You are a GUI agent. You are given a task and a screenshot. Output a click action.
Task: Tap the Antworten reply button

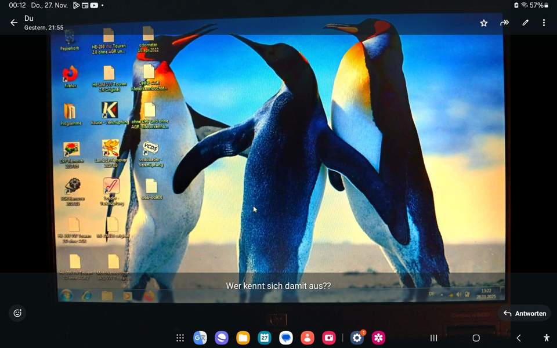[524, 313]
